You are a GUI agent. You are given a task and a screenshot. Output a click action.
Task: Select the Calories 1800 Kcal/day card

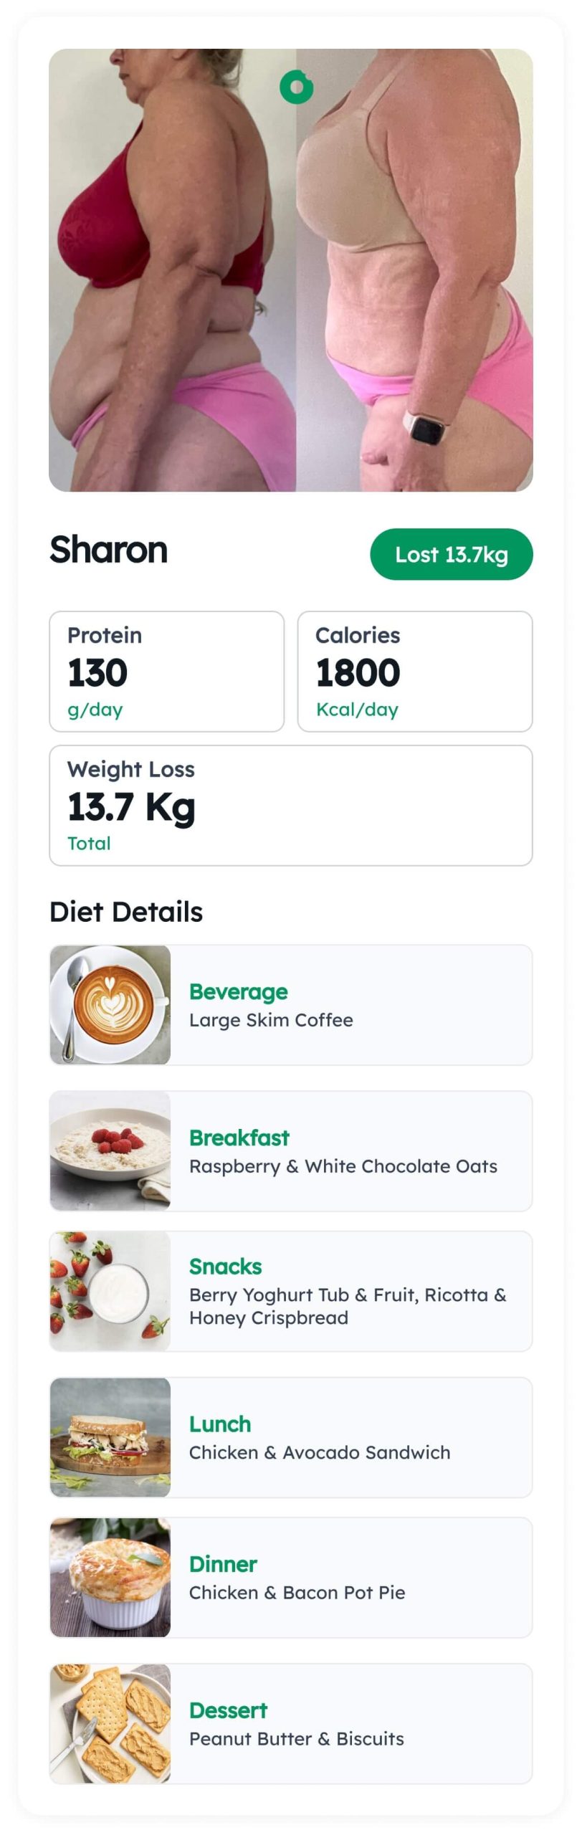tap(415, 672)
